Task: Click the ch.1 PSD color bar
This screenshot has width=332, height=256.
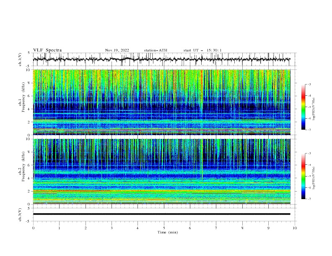Action: (303, 107)
